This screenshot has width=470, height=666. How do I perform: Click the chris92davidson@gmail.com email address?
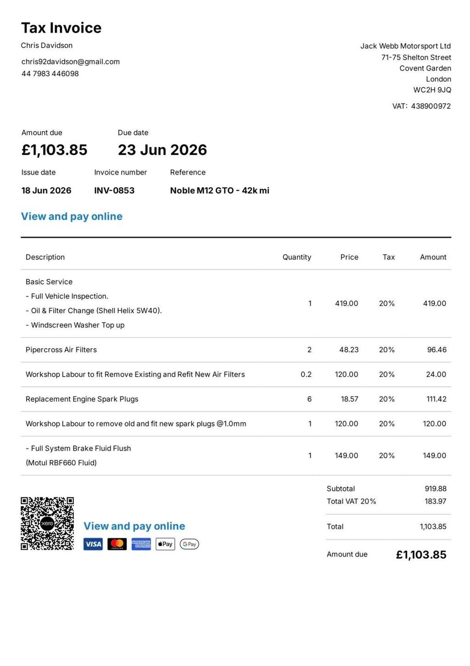71,61
